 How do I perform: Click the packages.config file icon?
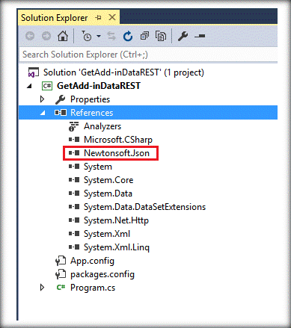point(61,274)
